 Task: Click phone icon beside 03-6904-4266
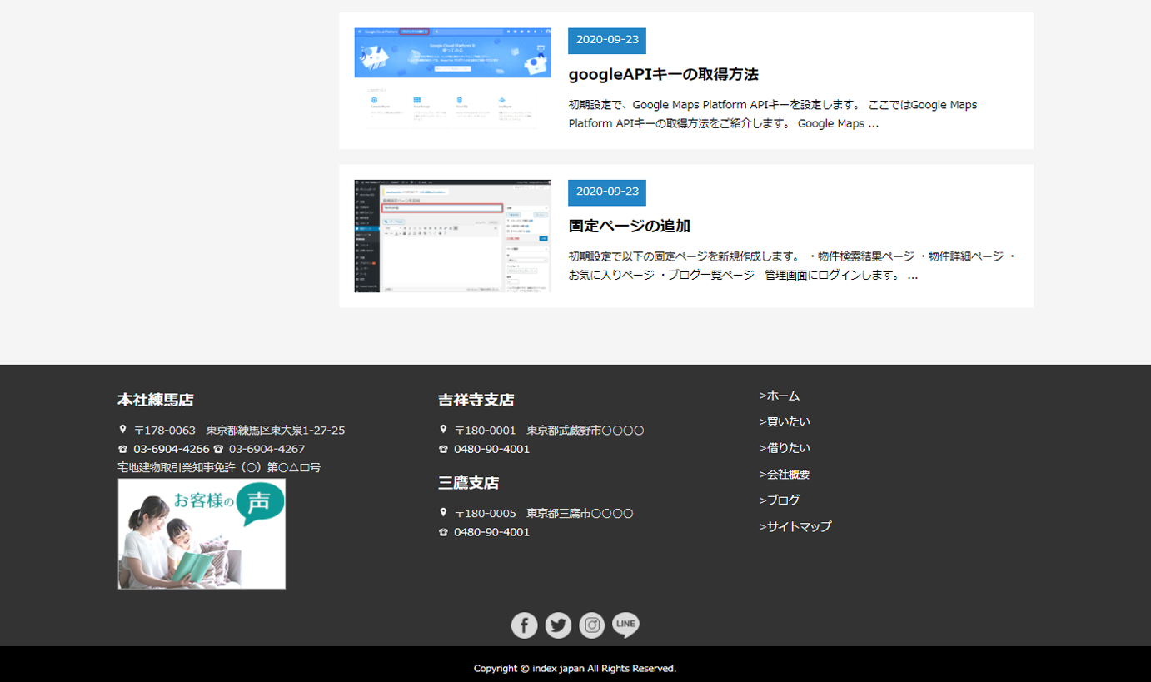[x=122, y=449]
